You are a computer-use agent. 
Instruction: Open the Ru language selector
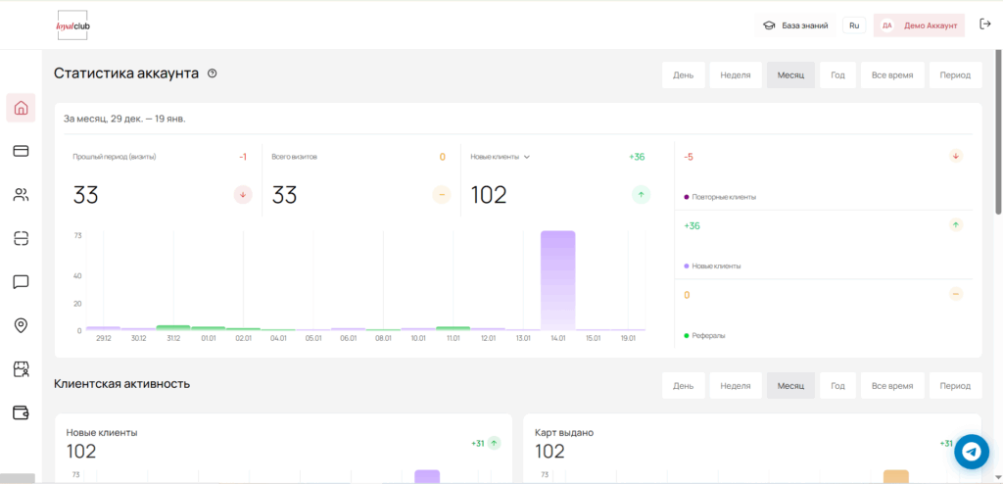[x=854, y=25]
